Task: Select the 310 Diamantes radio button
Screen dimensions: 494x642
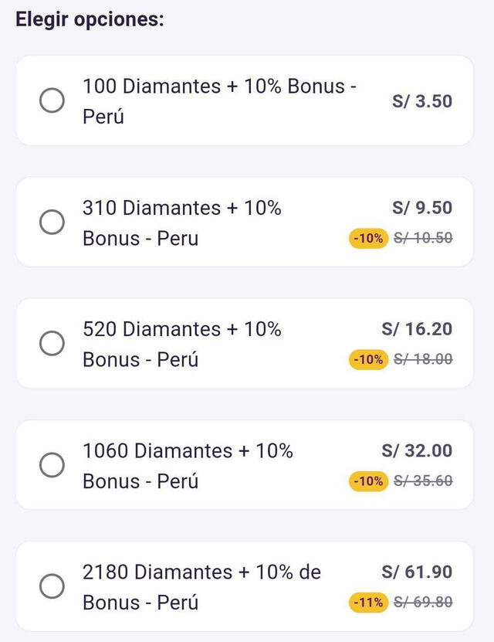Action: 52,222
